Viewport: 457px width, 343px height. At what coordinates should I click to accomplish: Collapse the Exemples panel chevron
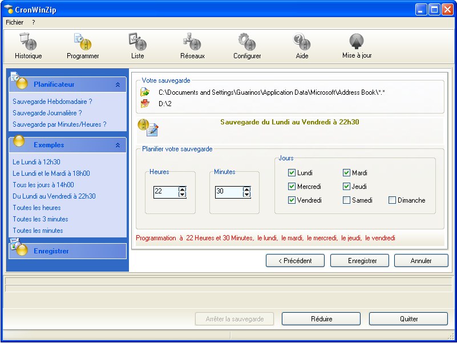click(x=118, y=145)
